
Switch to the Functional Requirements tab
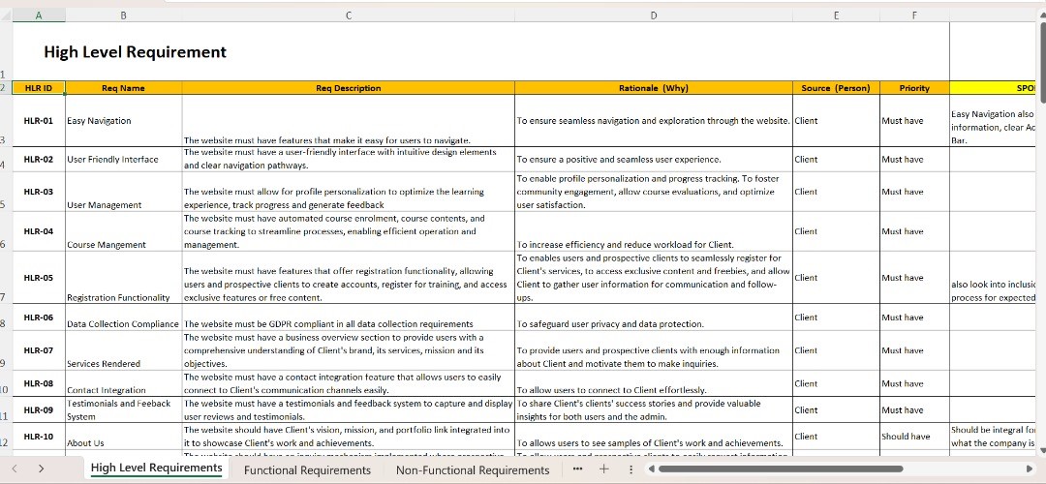coord(307,470)
